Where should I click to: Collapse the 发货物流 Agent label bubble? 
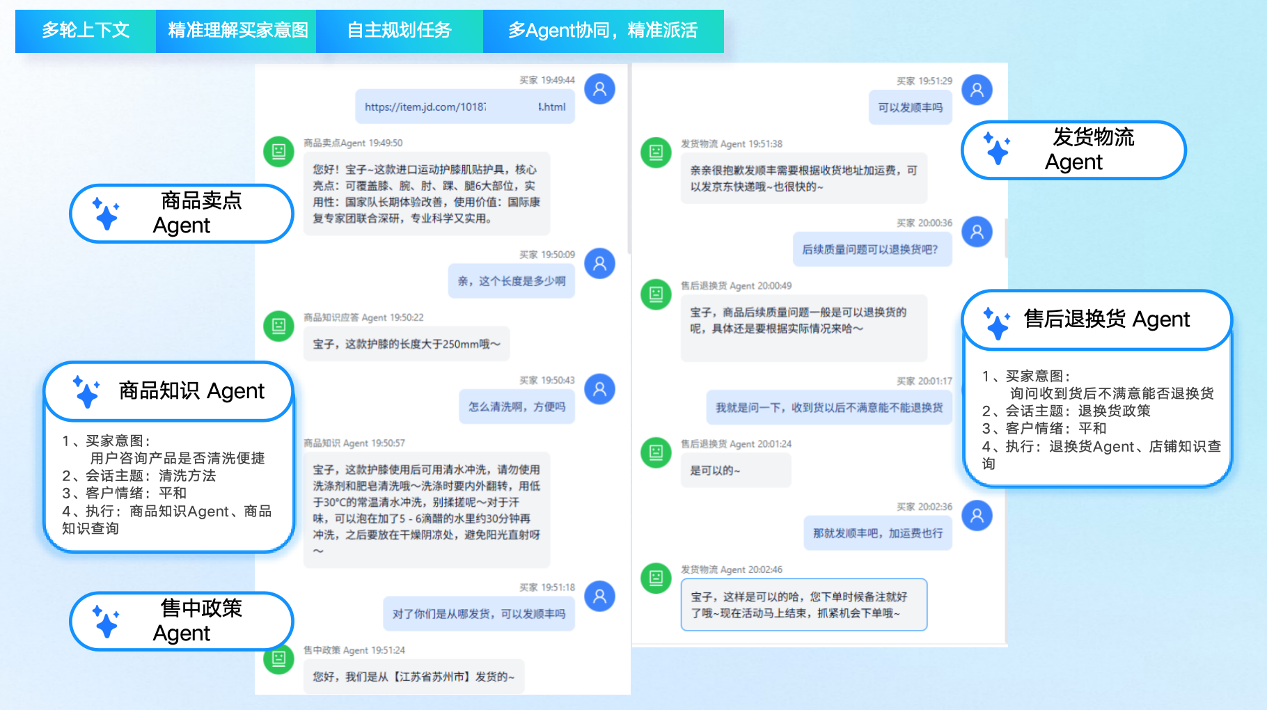click(x=1072, y=150)
